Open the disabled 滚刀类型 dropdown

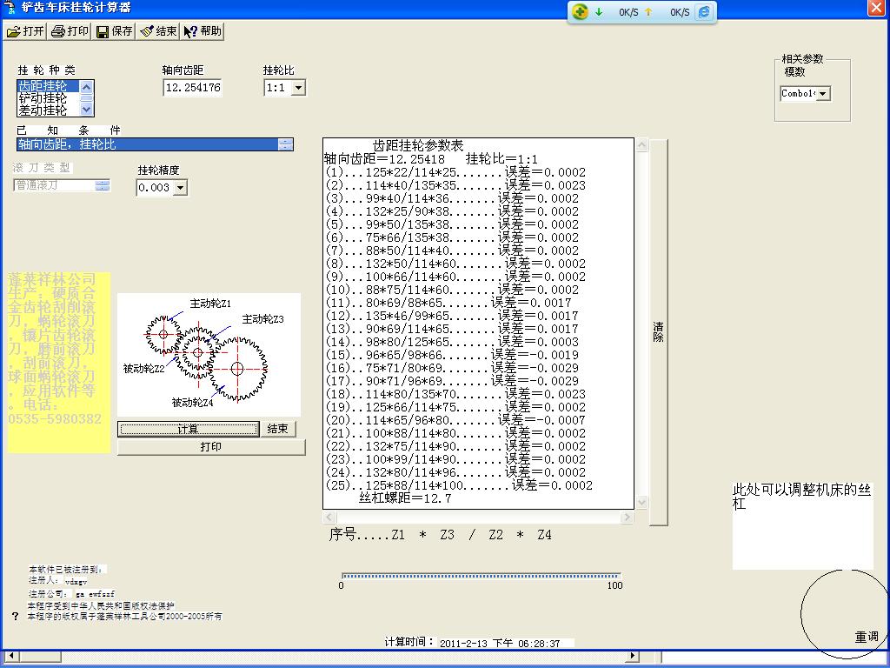(103, 185)
